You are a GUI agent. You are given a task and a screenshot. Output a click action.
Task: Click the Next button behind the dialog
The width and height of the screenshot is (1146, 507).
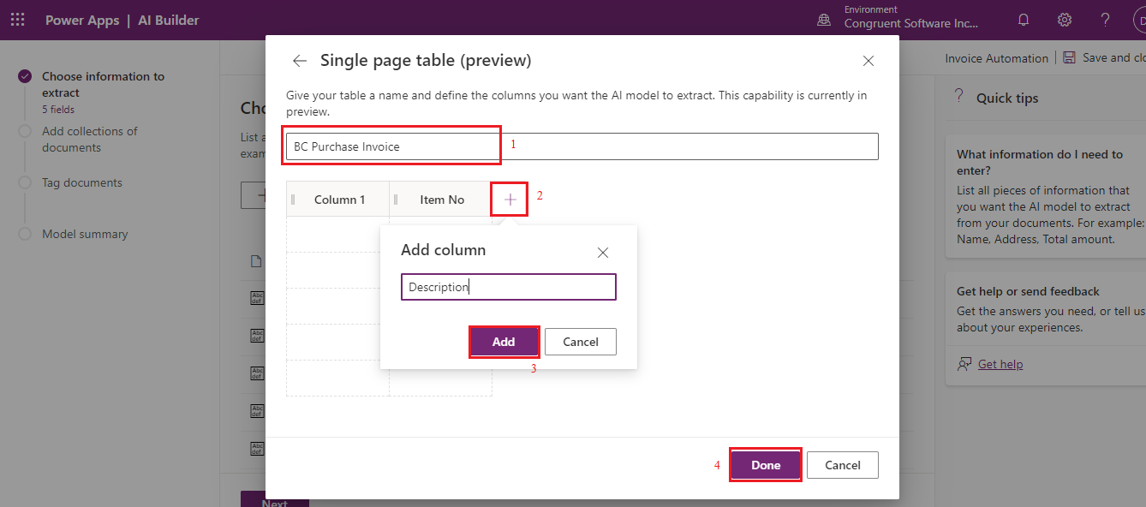(x=274, y=500)
